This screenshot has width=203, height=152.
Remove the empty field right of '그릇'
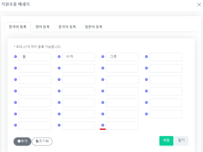pos(146,57)
